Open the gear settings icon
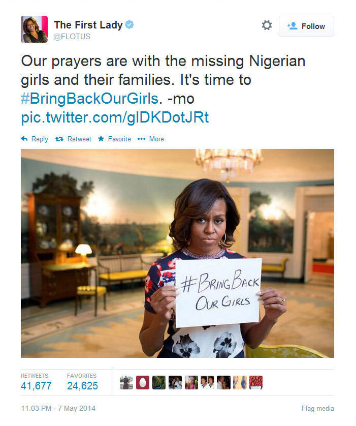The height and width of the screenshot is (426, 356). click(x=267, y=25)
